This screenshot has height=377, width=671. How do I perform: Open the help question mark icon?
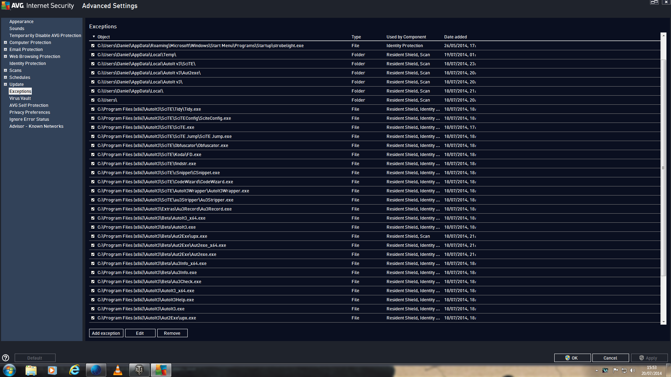(6, 358)
